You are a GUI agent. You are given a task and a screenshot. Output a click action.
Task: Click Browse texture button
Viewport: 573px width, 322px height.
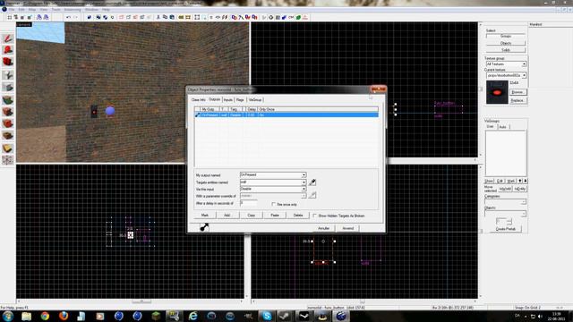tap(517, 92)
